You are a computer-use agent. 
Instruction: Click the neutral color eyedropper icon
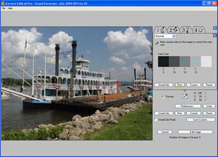pyautogui.click(x=157, y=43)
